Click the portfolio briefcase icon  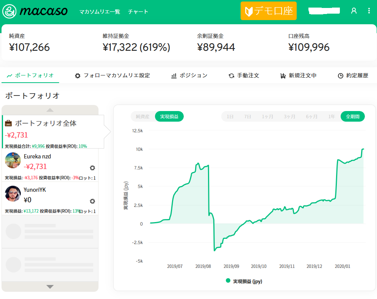8,124
